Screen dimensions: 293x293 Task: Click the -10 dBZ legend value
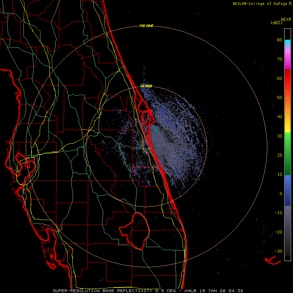(x=278, y=213)
